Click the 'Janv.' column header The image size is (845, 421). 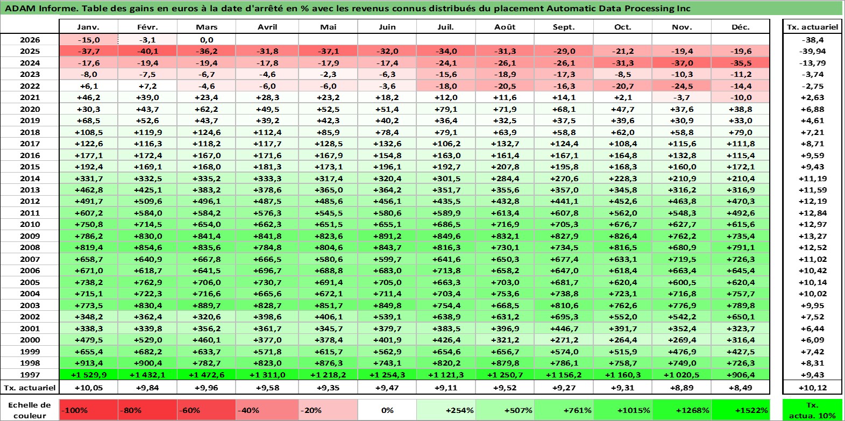pyautogui.click(x=89, y=27)
